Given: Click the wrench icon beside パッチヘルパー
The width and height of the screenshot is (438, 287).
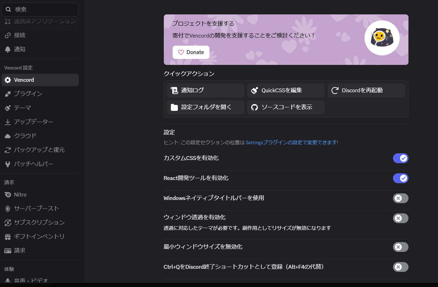Looking at the screenshot, I should pyautogui.click(x=8, y=164).
